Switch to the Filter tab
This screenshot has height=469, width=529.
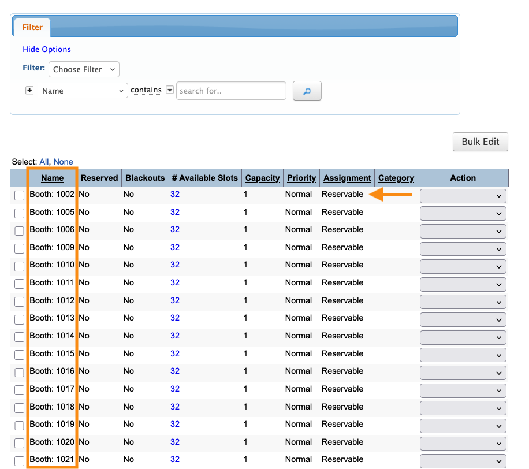point(32,27)
